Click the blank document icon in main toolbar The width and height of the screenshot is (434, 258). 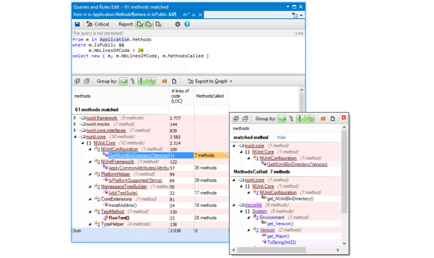coord(174,81)
